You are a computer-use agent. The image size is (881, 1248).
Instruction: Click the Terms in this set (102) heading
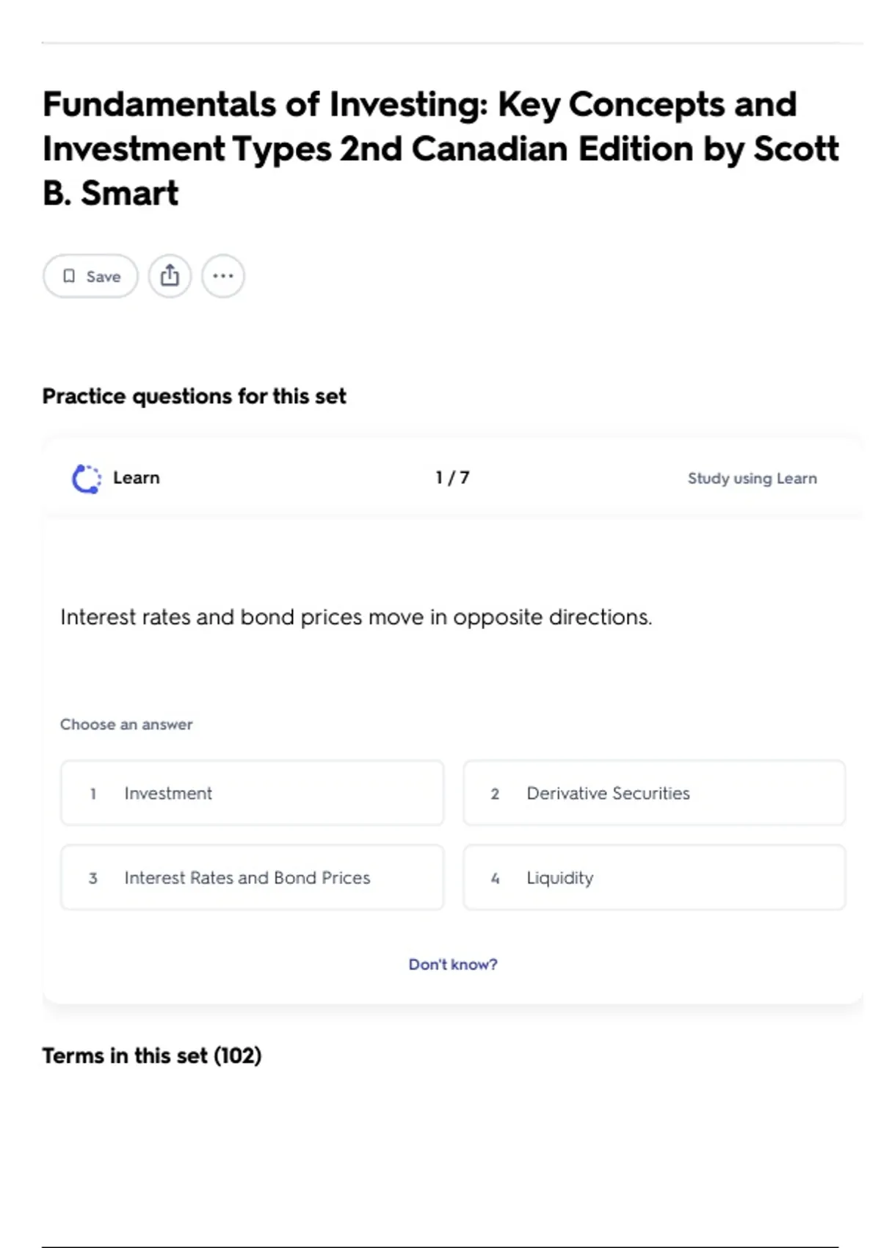[x=152, y=1056]
